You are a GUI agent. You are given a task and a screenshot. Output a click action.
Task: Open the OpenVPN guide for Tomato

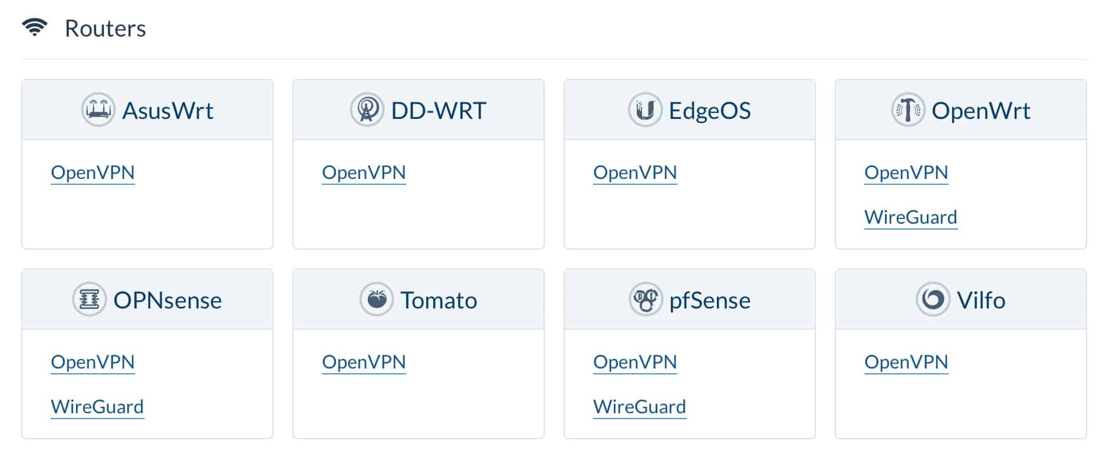coord(364,362)
